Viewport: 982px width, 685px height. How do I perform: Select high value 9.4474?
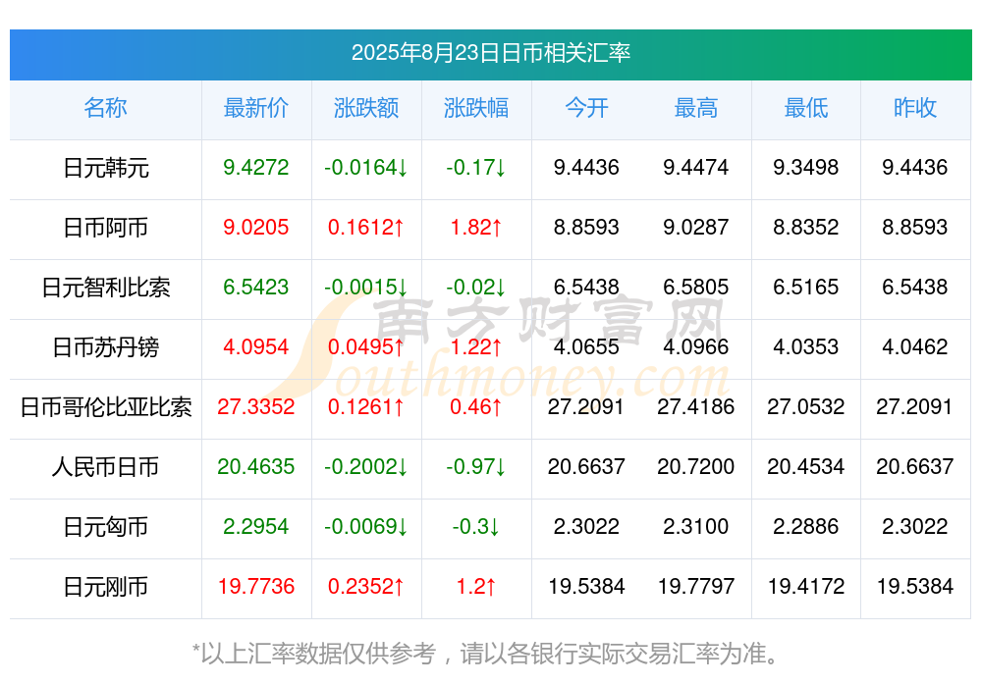point(696,167)
